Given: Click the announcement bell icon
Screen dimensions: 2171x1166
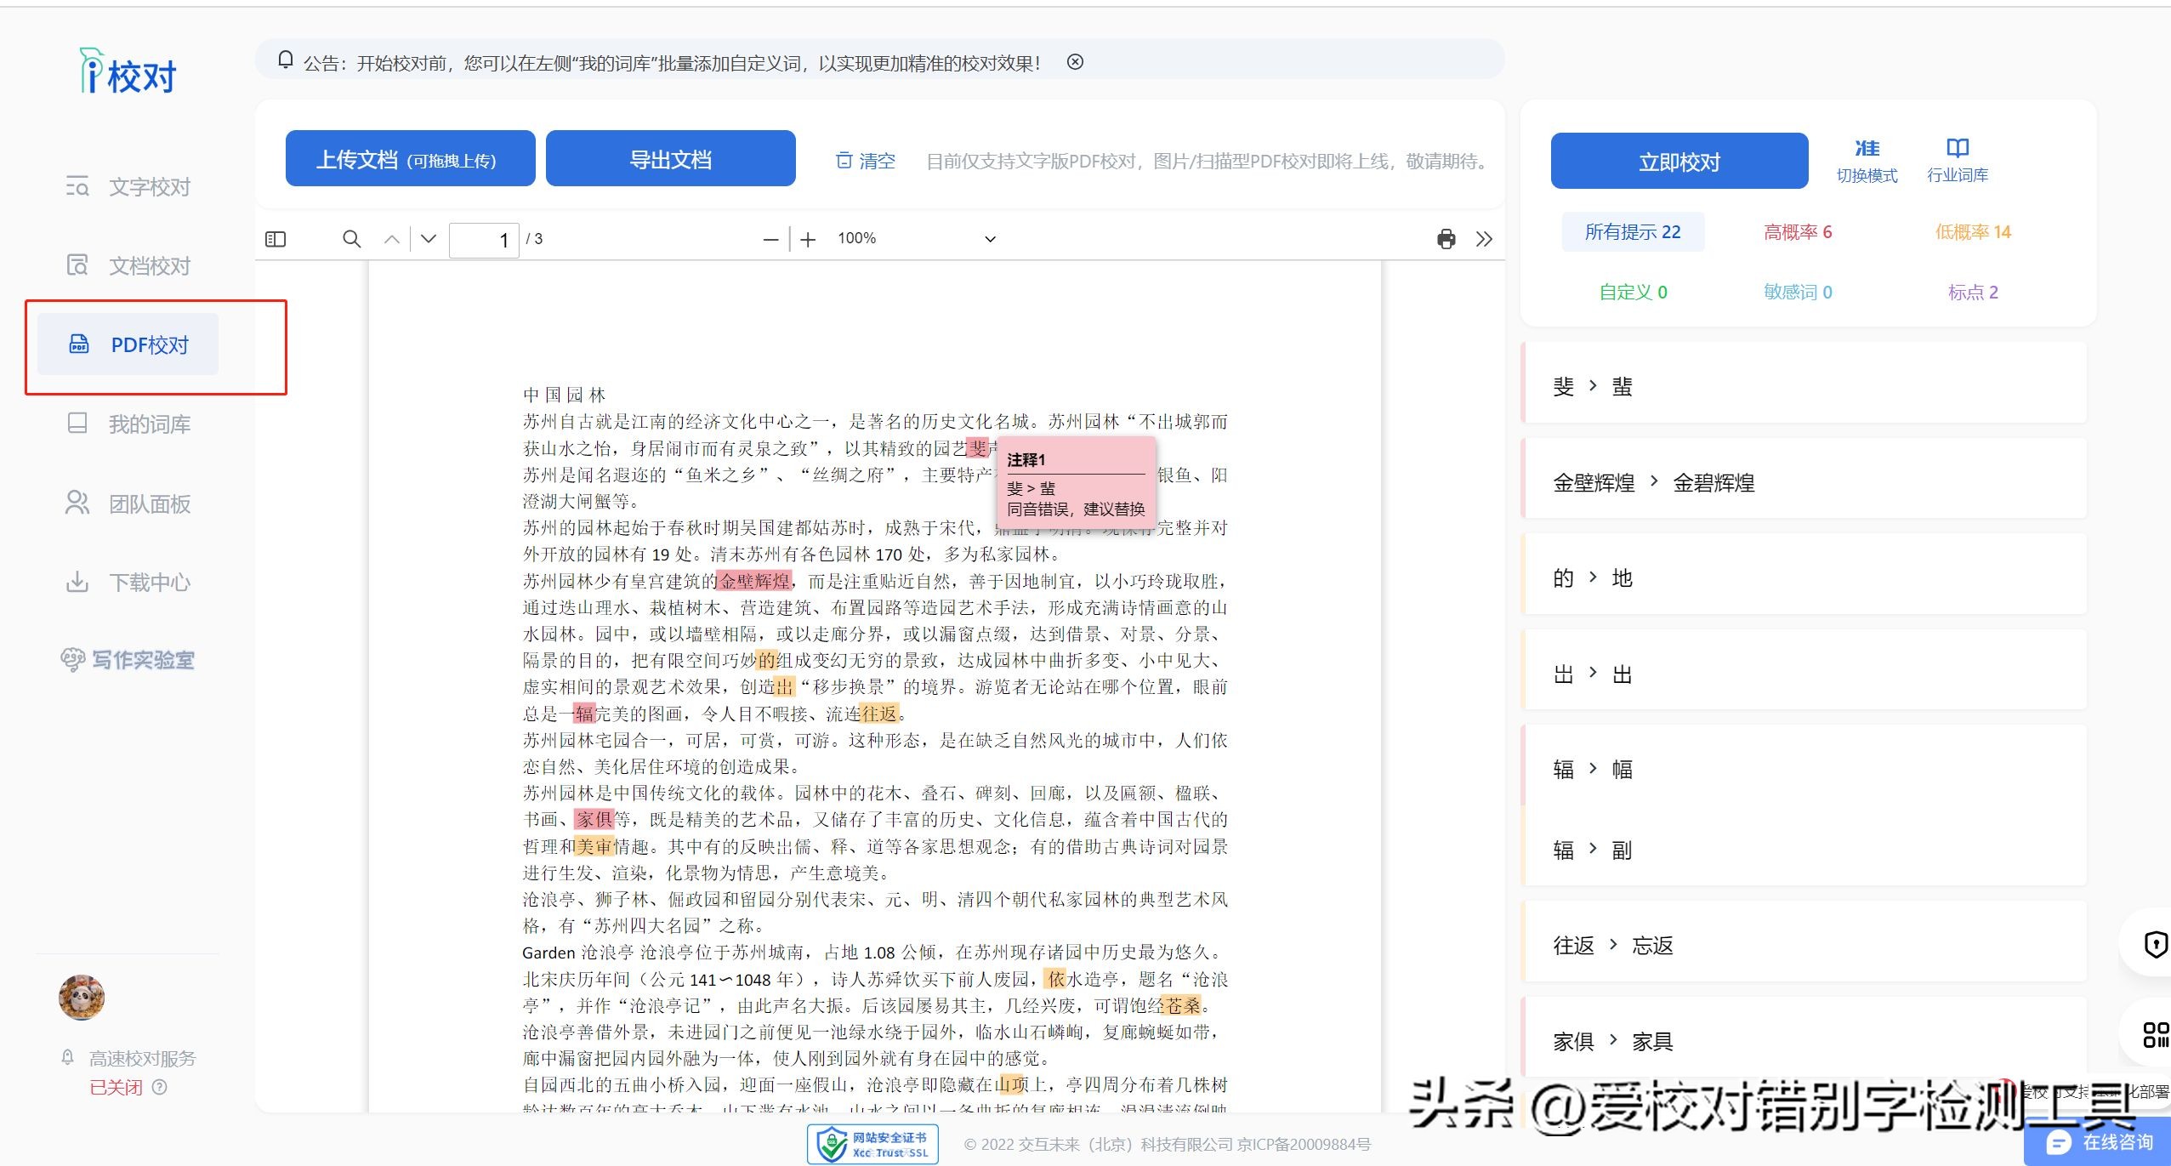Looking at the screenshot, I should 285,60.
